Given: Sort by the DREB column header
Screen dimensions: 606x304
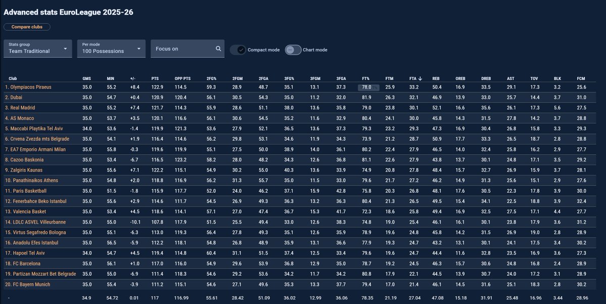Looking at the screenshot, I should point(486,78).
